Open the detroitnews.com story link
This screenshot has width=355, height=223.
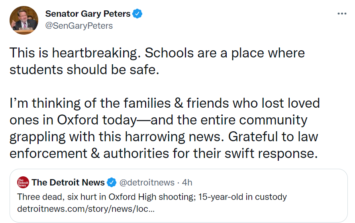tap(86, 209)
